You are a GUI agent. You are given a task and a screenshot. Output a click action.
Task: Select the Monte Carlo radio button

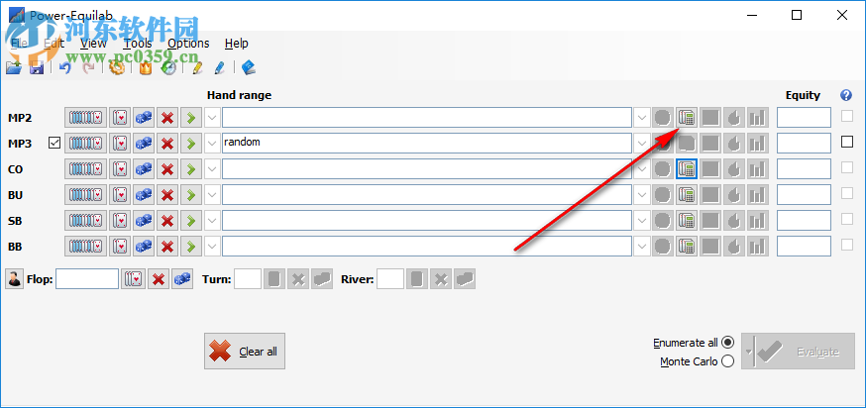(x=728, y=361)
